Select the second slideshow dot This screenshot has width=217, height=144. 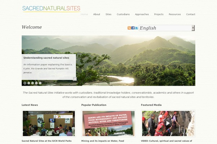[29, 83]
